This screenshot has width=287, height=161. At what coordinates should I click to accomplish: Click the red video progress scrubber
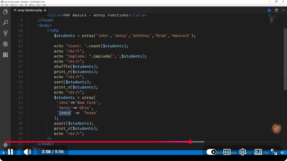coord(190,142)
